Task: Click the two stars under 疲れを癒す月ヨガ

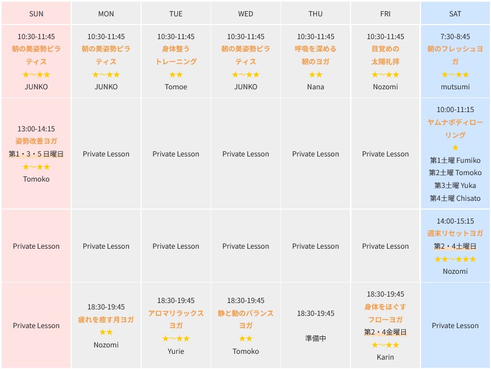Action: click(106, 332)
